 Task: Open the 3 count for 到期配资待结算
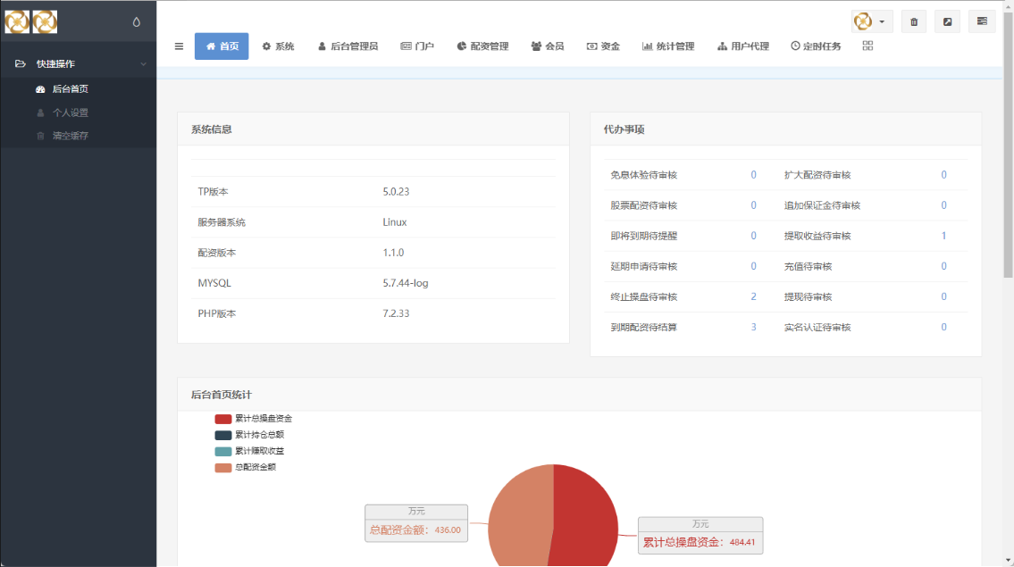click(753, 327)
